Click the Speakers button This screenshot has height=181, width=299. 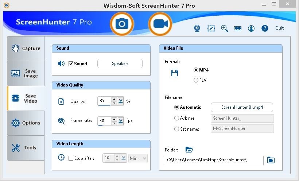click(x=120, y=63)
